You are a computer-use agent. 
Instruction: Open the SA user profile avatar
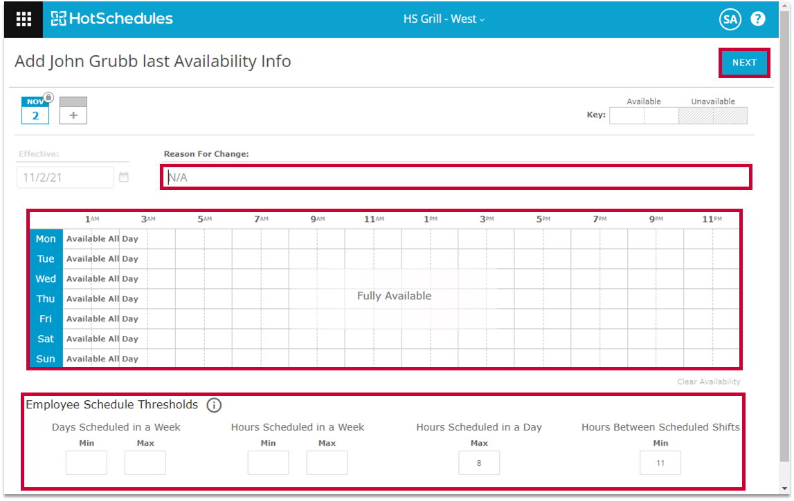[x=730, y=19]
